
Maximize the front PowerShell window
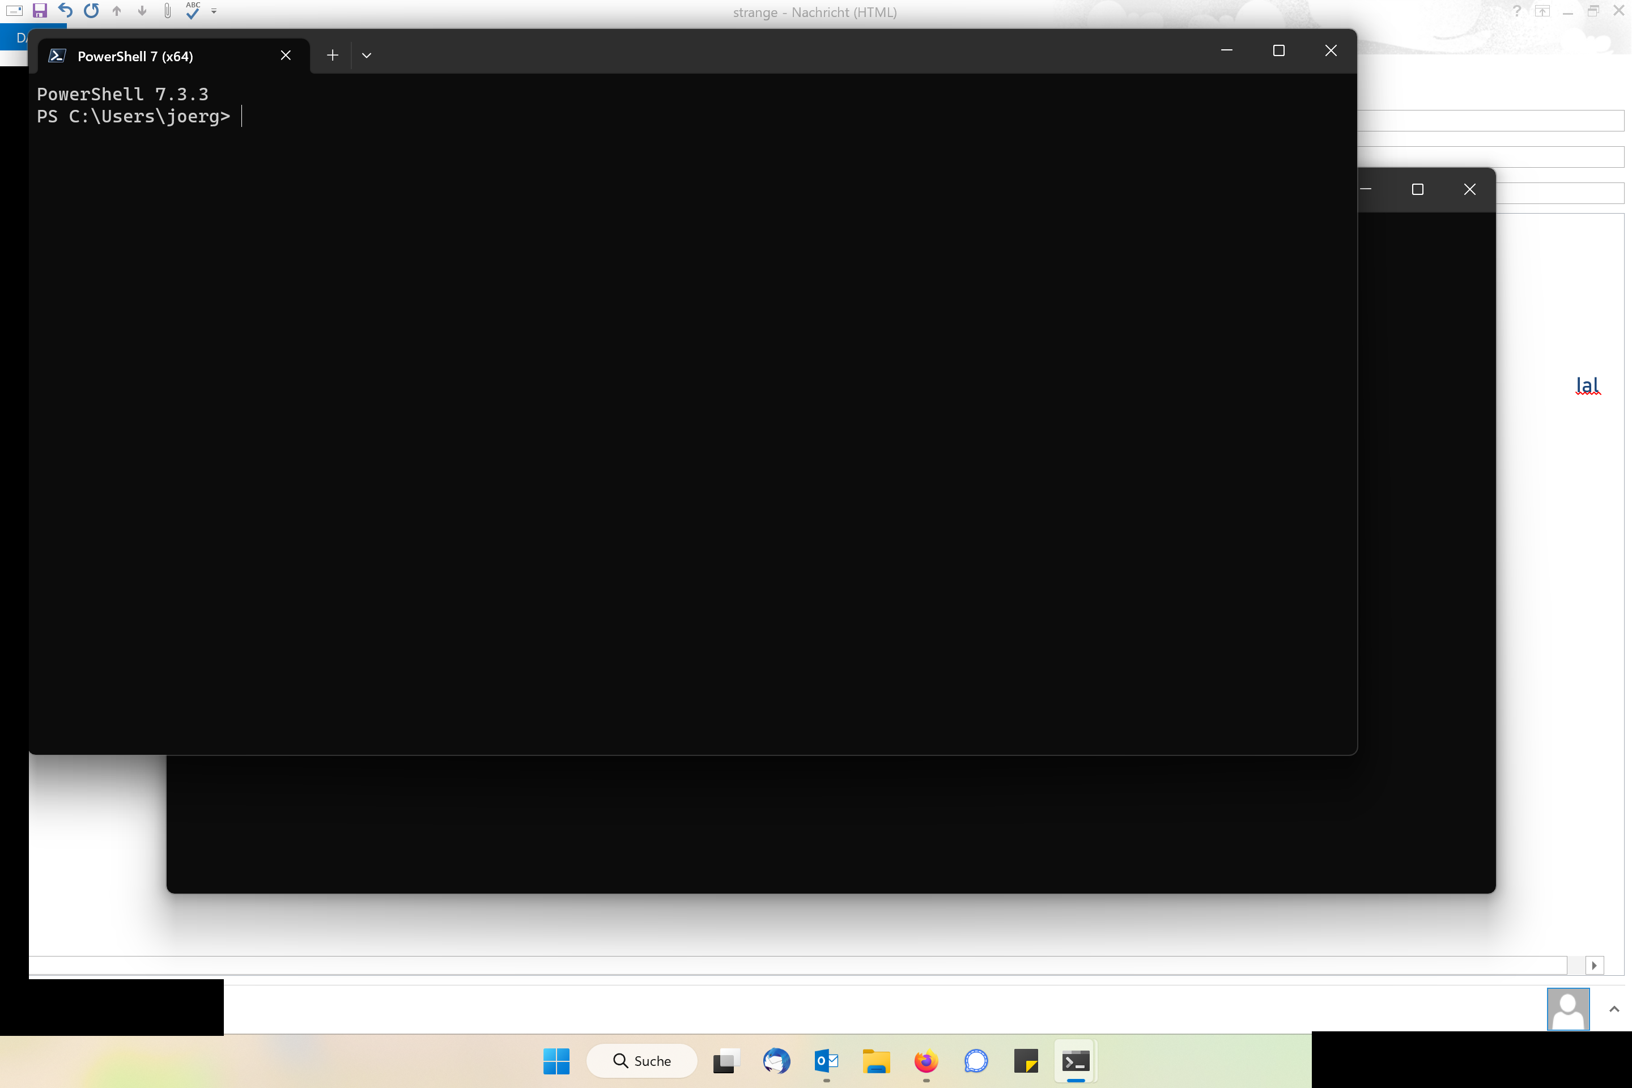tap(1279, 50)
